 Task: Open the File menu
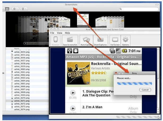click(52, 33)
